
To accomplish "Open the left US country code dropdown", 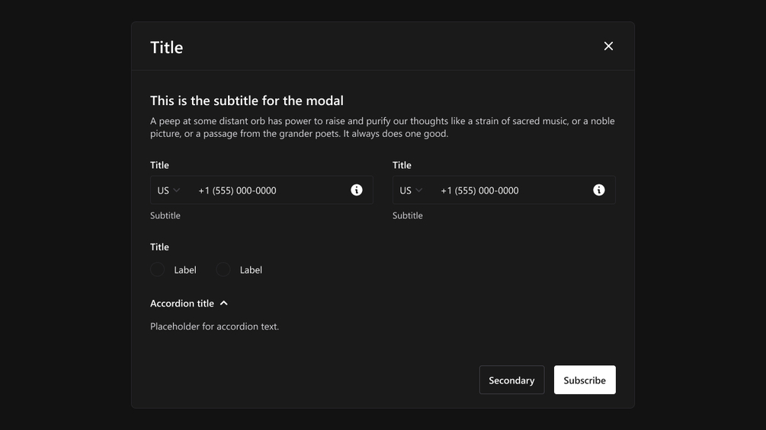I will pos(168,190).
